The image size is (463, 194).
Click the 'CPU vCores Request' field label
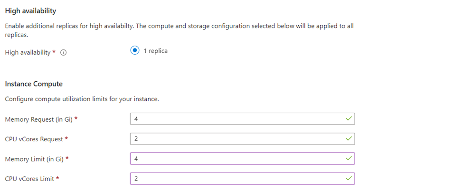(34, 139)
